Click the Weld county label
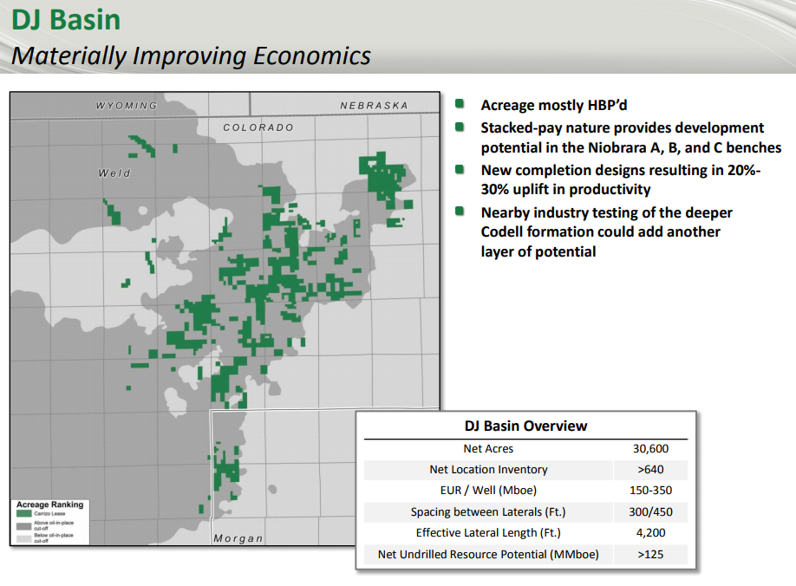This screenshot has width=796, height=586. pyautogui.click(x=114, y=173)
